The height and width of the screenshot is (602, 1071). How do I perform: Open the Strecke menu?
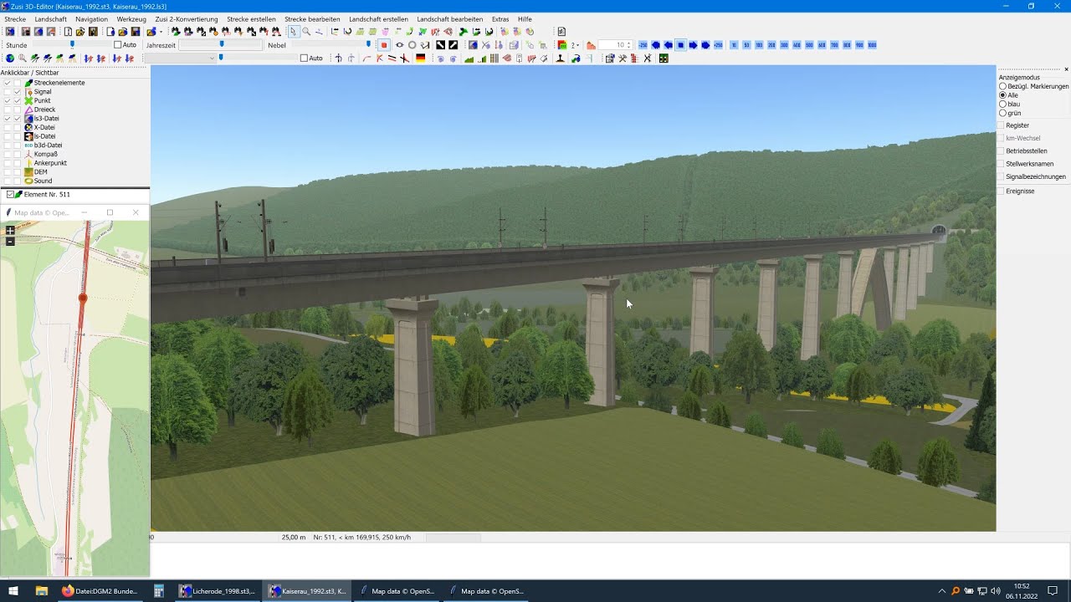pos(15,18)
